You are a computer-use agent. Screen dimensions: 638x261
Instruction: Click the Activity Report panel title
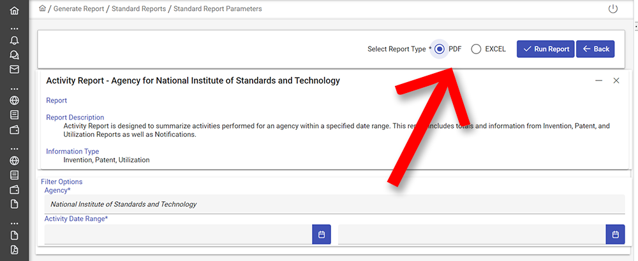point(193,80)
